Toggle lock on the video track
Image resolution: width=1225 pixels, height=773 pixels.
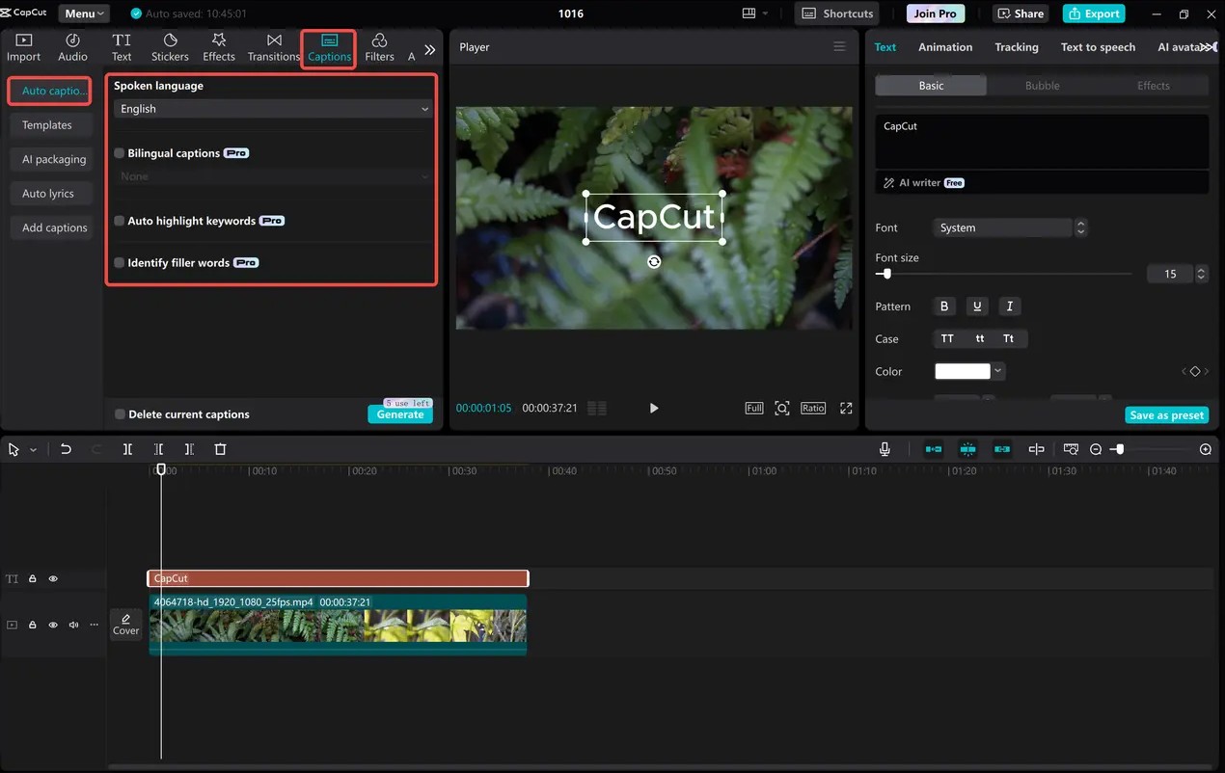click(x=32, y=625)
